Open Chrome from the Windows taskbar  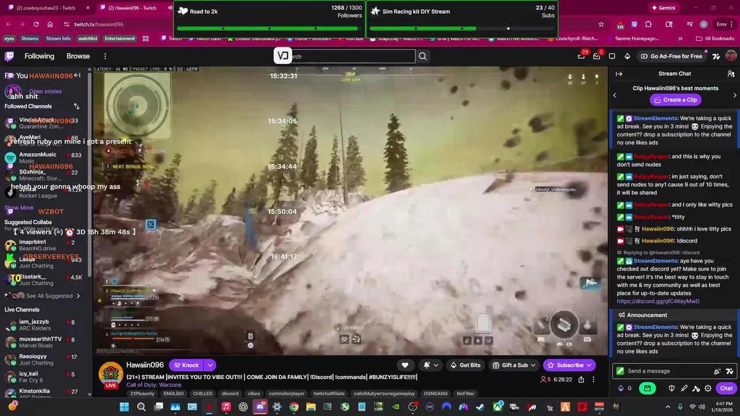pos(294,407)
